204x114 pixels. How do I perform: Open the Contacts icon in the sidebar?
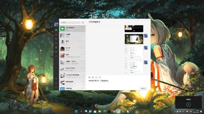(x=56, y=34)
